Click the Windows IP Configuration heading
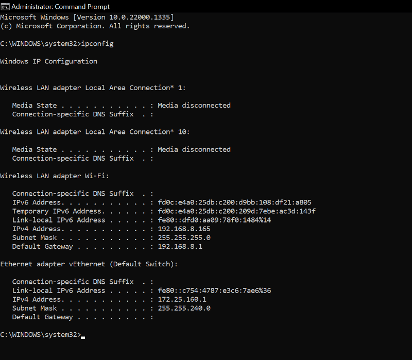Viewport: 412px width, 360px height. pyautogui.click(x=48, y=61)
